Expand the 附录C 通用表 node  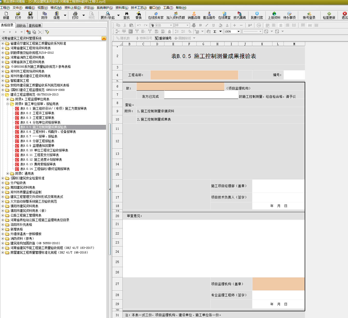[8, 173]
